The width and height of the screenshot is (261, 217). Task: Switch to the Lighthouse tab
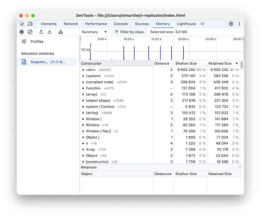pyautogui.click(x=186, y=24)
